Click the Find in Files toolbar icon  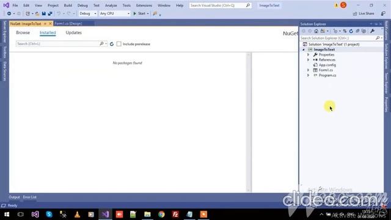tap(155, 13)
